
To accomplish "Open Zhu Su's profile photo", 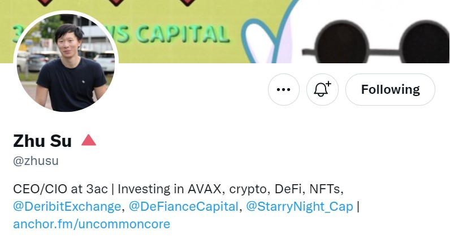I will 66,62.
